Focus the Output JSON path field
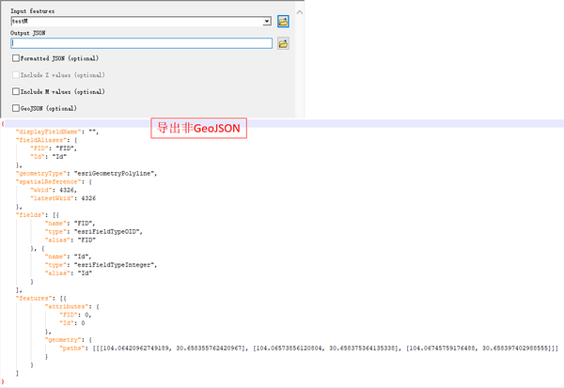Viewport: 564px width, 388px height. point(141,43)
